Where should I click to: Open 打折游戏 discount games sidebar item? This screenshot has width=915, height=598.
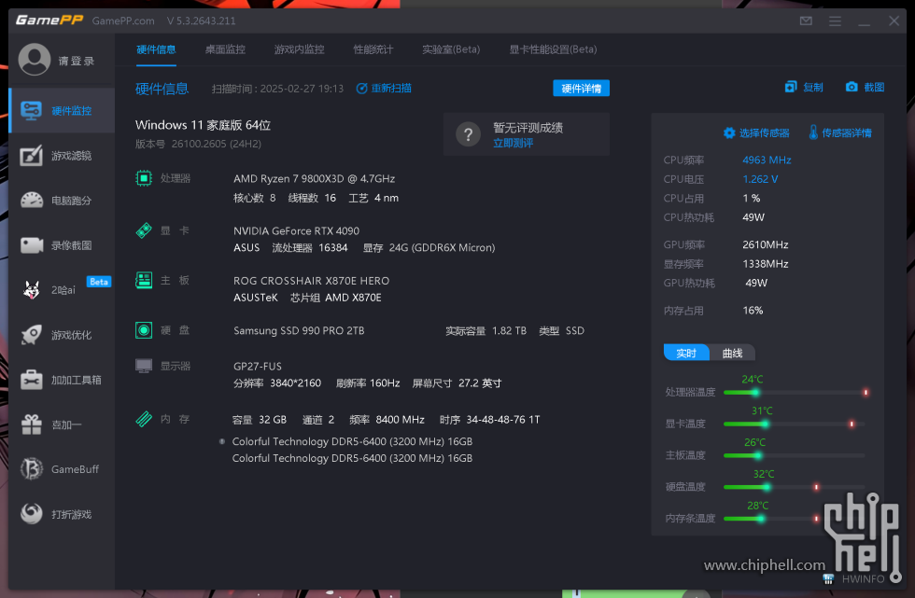[62, 514]
